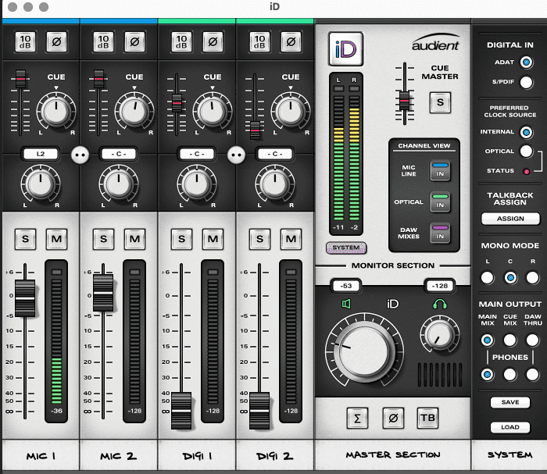Screen dimensions: 547x474
Task: Select DAW Thru for phones output
Action: coord(532,375)
